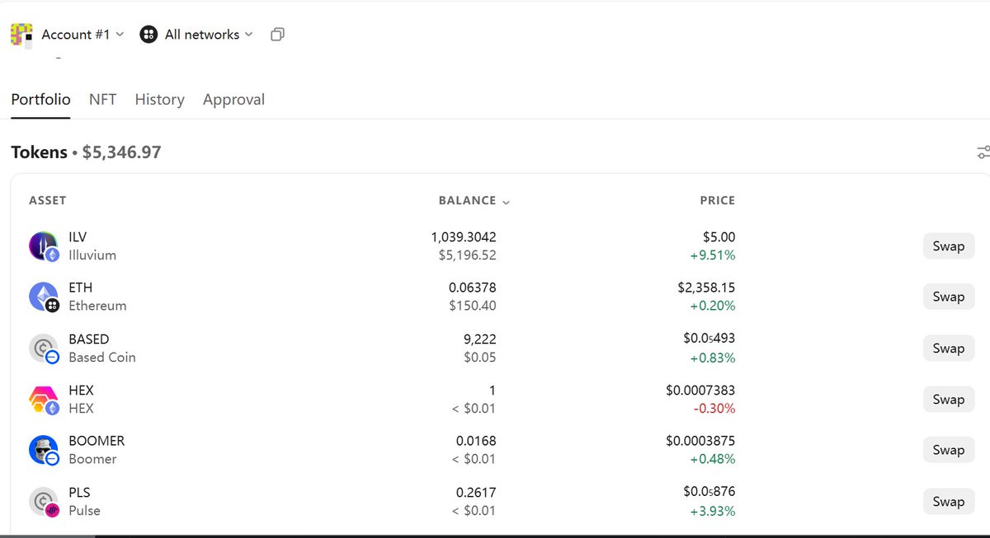990x538 pixels.
Task: Click the HEX price change -0.30%
Action: pos(714,409)
